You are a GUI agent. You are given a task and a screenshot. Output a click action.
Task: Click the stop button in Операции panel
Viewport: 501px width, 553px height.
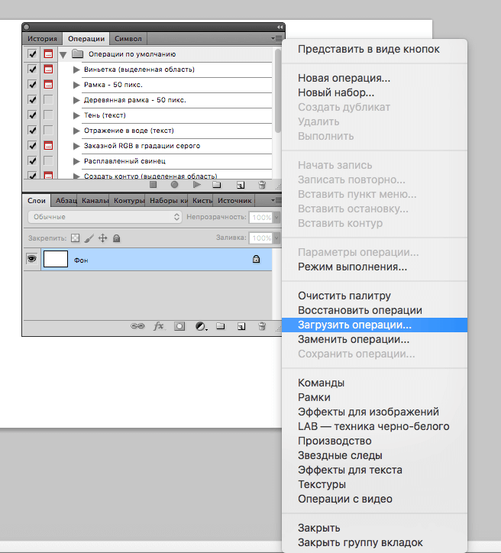[x=153, y=185]
